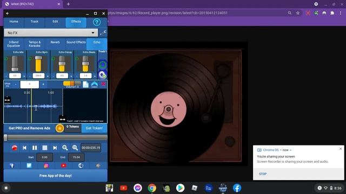Click the Free App of the day banner
The height and width of the screenshot is (194, 346).
pos(55,176)
